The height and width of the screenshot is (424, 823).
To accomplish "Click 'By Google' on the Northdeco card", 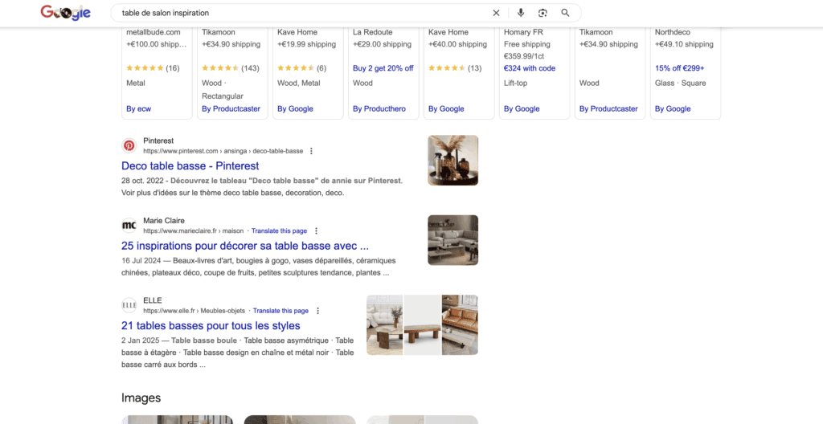I will (673, 108).
